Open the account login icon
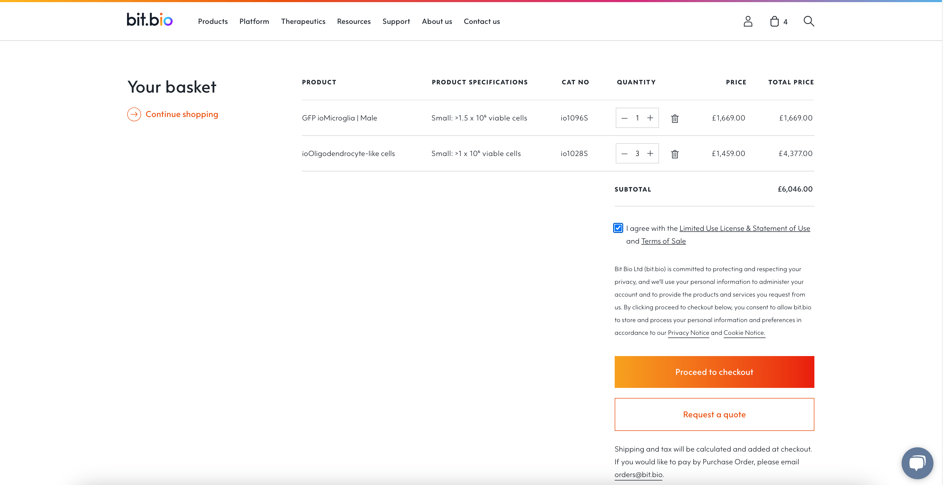The height and width of the screenshot is (485, 943). click(x=748, y=21)
